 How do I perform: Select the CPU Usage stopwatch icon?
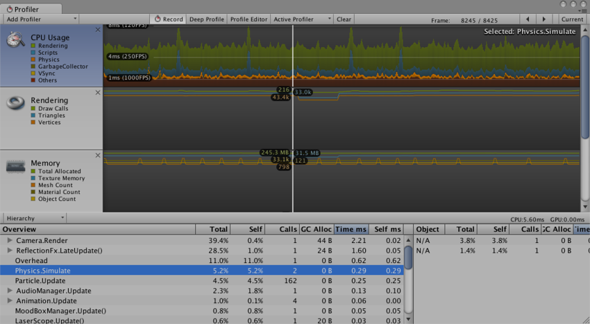pos(15,39)
